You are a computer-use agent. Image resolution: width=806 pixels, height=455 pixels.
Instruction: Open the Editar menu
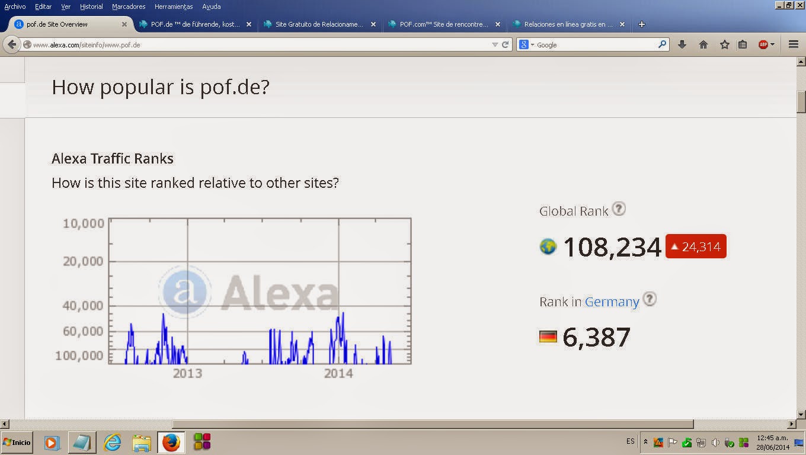[x=43, y=7]
